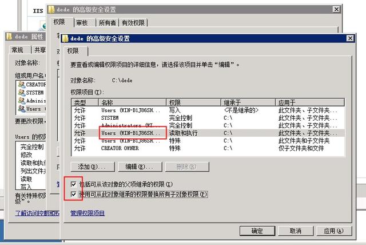Click the 取消 button

pyautogui.click(x=296, y=231)
